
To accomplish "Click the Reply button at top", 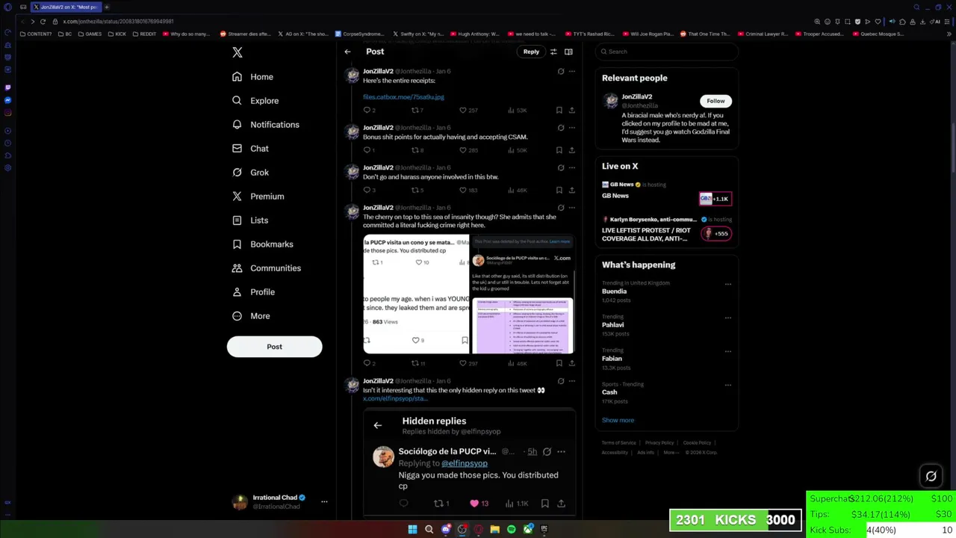I will (531, 52).
